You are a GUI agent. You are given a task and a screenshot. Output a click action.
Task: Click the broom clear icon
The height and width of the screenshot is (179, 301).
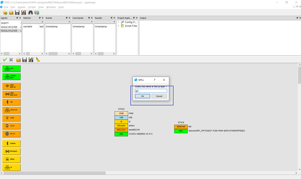(38, 60)
